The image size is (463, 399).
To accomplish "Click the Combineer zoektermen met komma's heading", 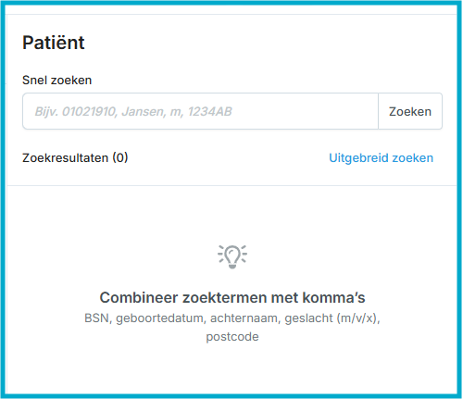I will 232,298.
